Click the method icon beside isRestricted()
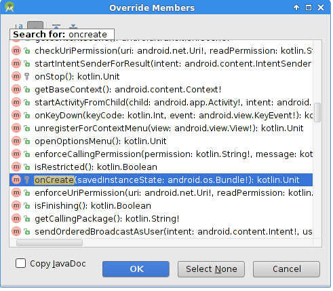The image size is (333, 291). point(16,167)
